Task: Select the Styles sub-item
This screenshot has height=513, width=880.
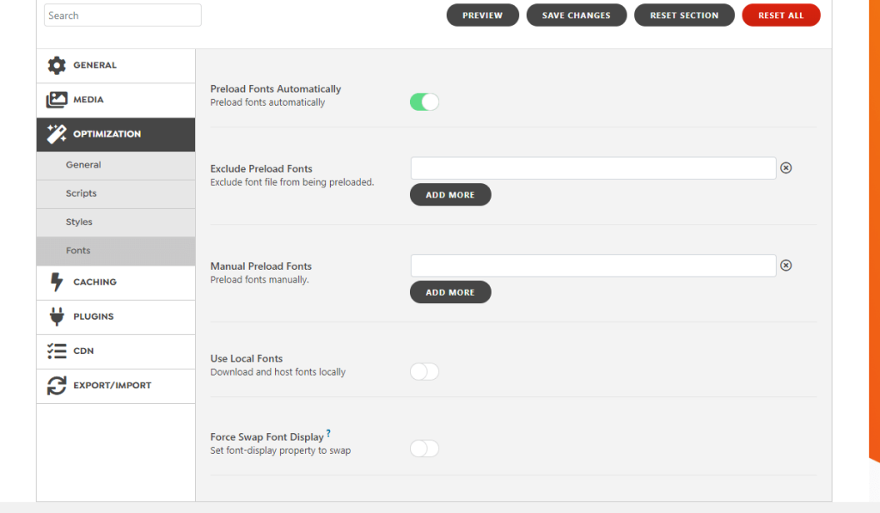Action: 116,223
